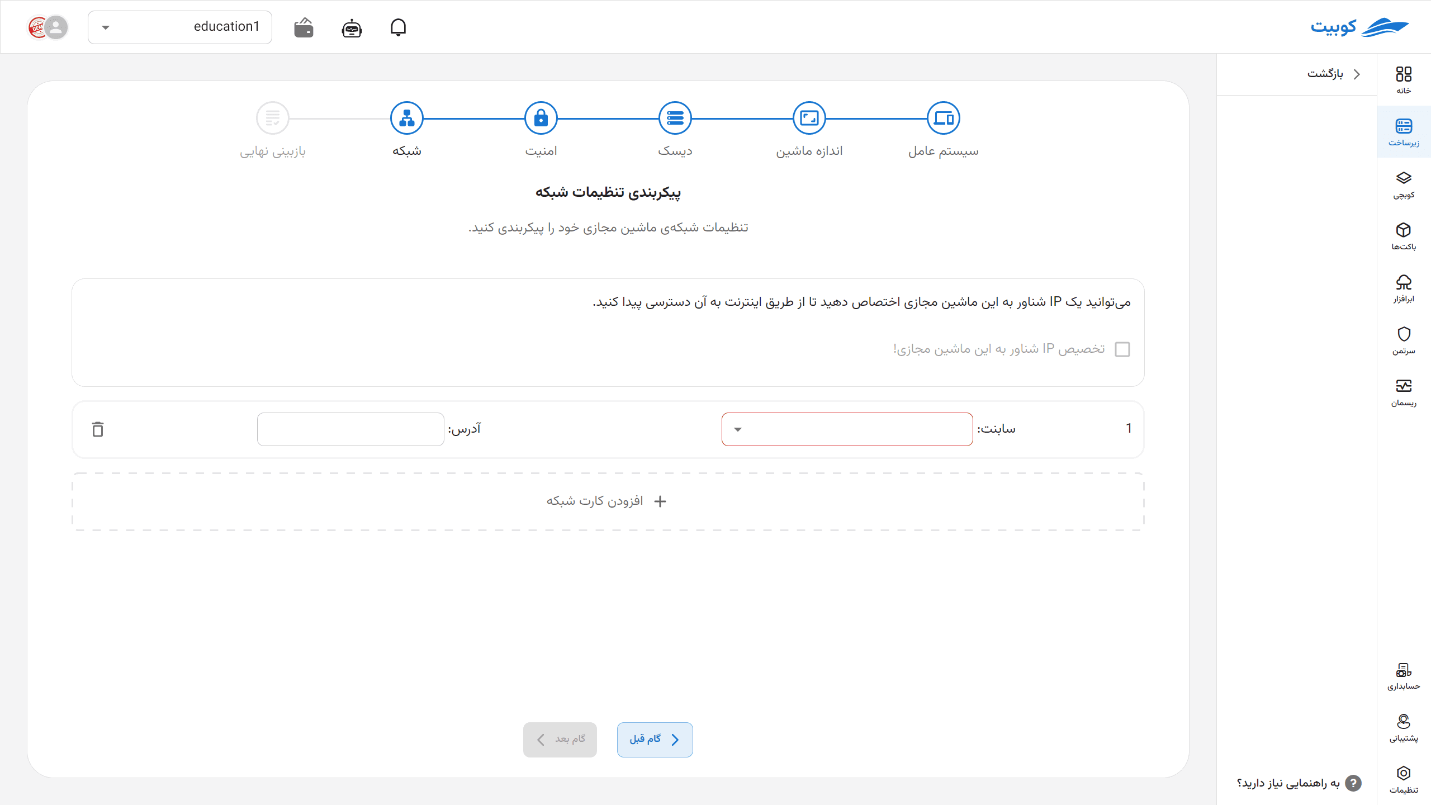Viewport: 1431px width, 805px height.
Task: Open the خانه (home) sidebar icon
Action: click(1404, 80)
